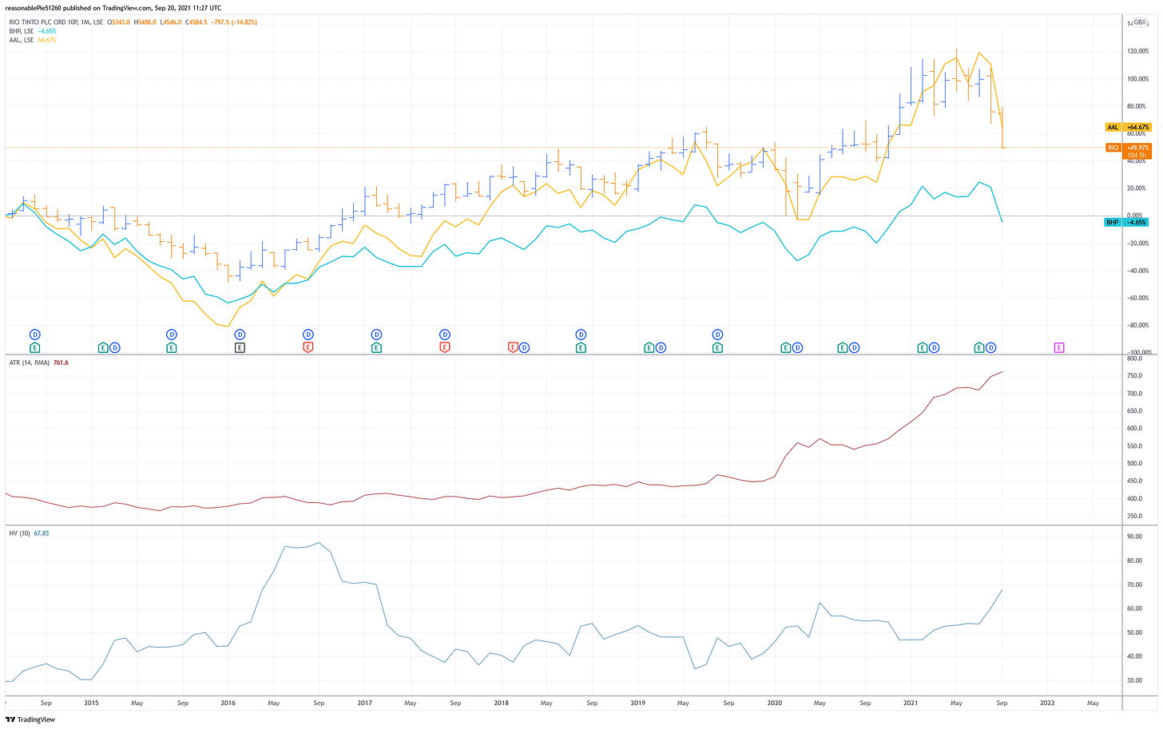Click the black E earnings marker
The image size is (1163, 729).
(x=240, y=347)
